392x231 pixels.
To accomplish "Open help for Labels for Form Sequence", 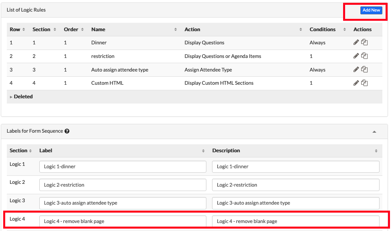I will [67, 131].
